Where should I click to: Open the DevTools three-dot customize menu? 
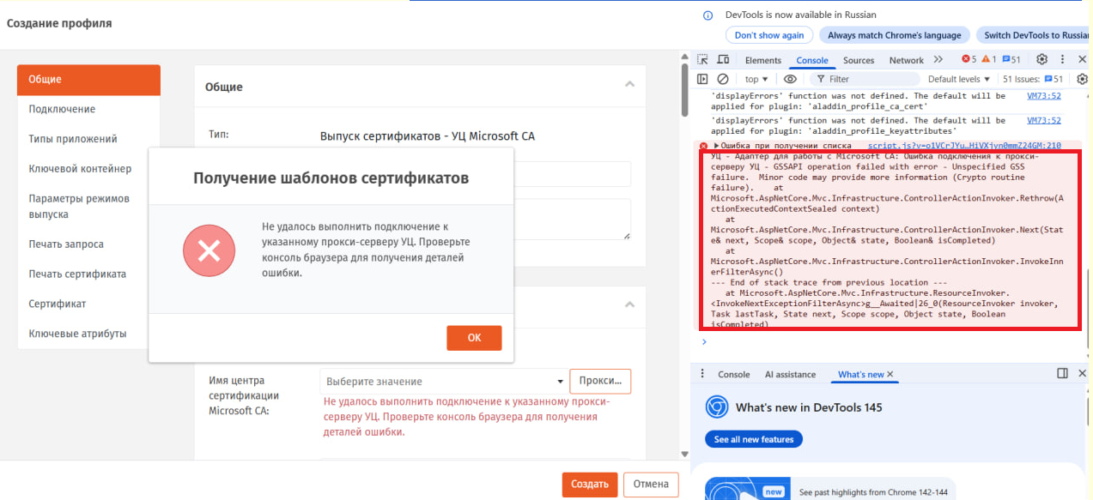pos(1063,60)
